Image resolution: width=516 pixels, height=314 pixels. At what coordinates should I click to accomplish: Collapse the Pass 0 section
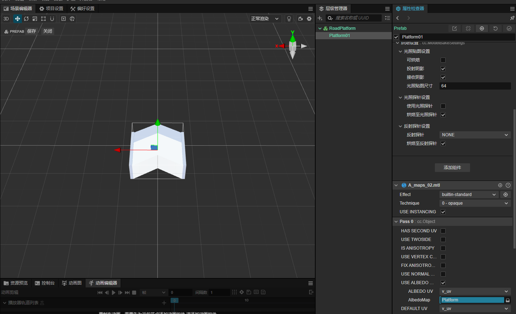pyautogui.click(x=396, y=222)
